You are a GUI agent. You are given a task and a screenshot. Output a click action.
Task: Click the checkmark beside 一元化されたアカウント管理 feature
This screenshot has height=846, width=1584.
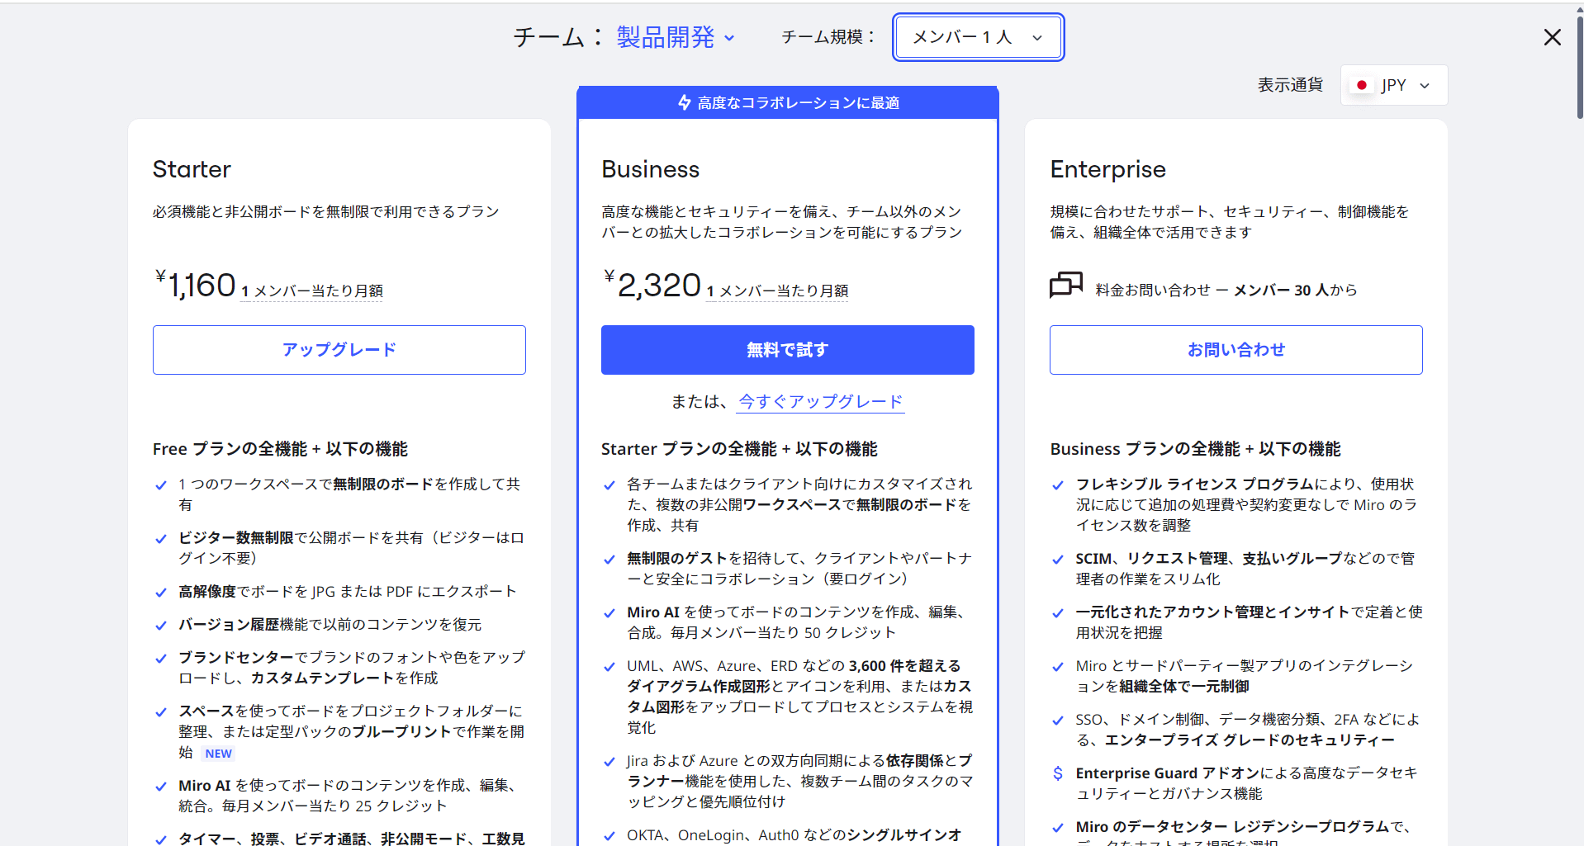pos(1058,613)
